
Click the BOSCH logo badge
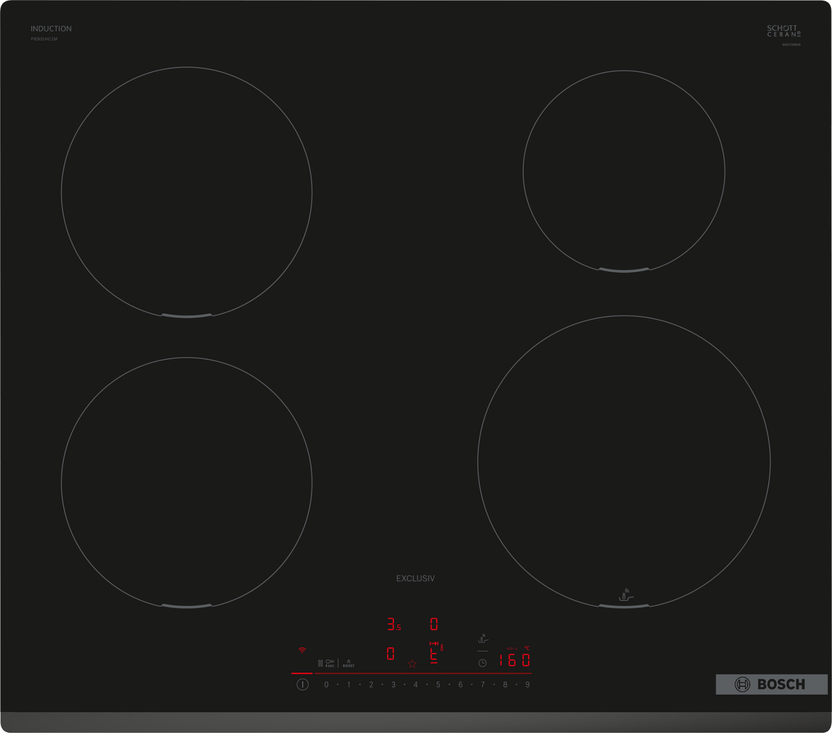pos(772,684)
